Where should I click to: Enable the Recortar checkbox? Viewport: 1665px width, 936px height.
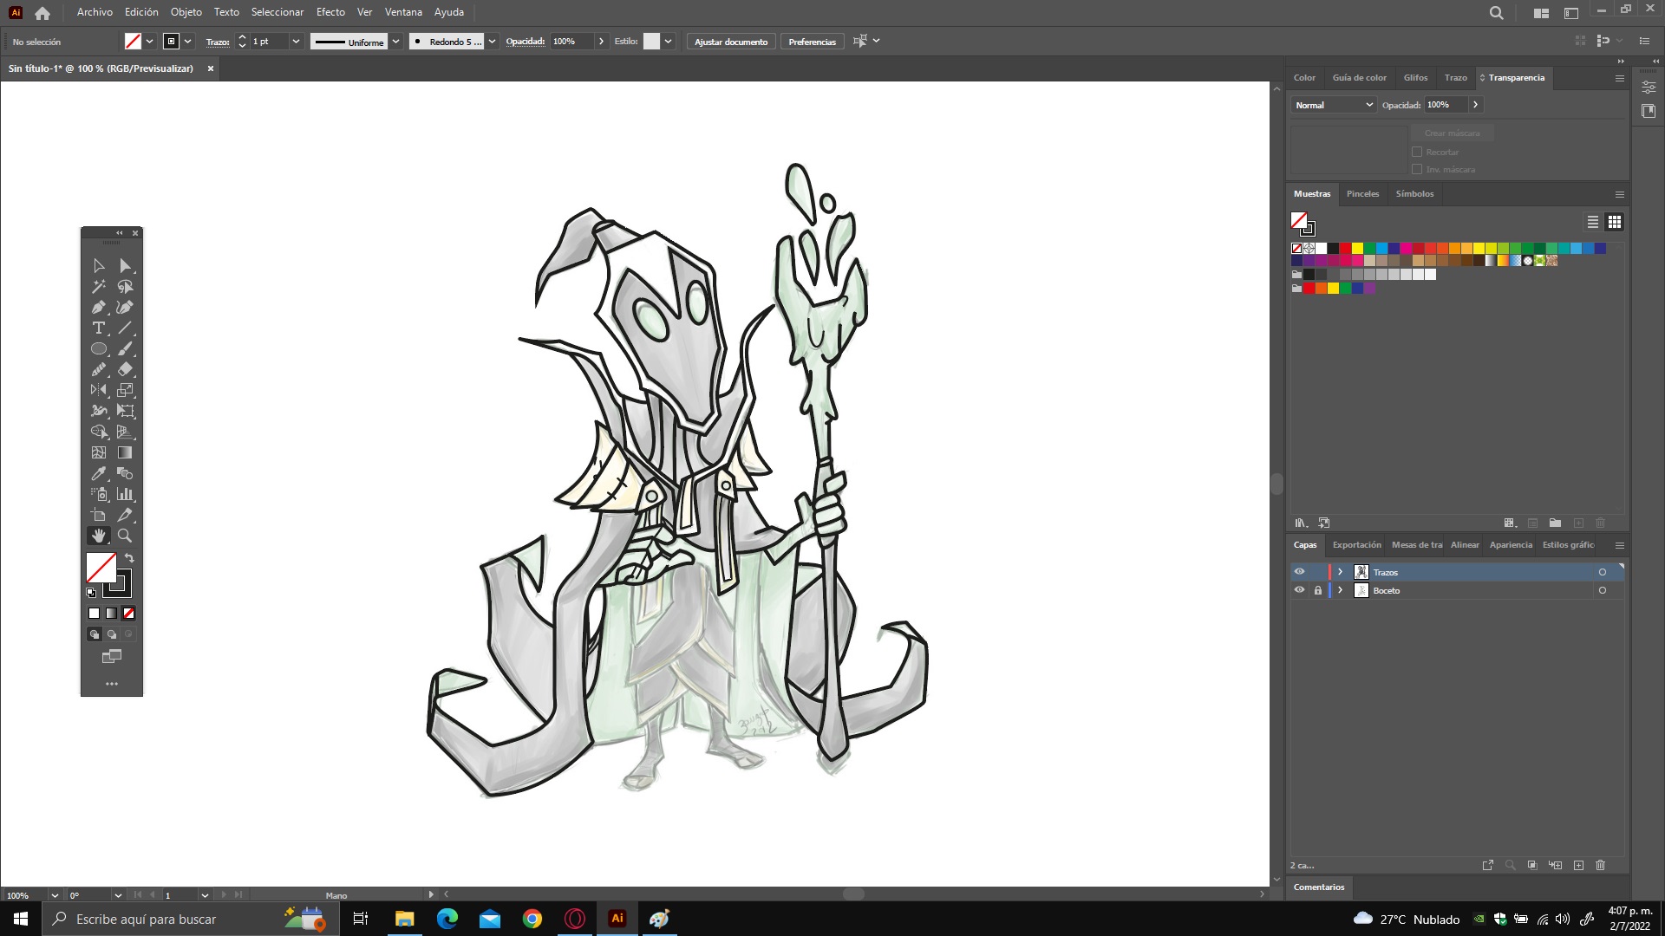[1417, 152]
